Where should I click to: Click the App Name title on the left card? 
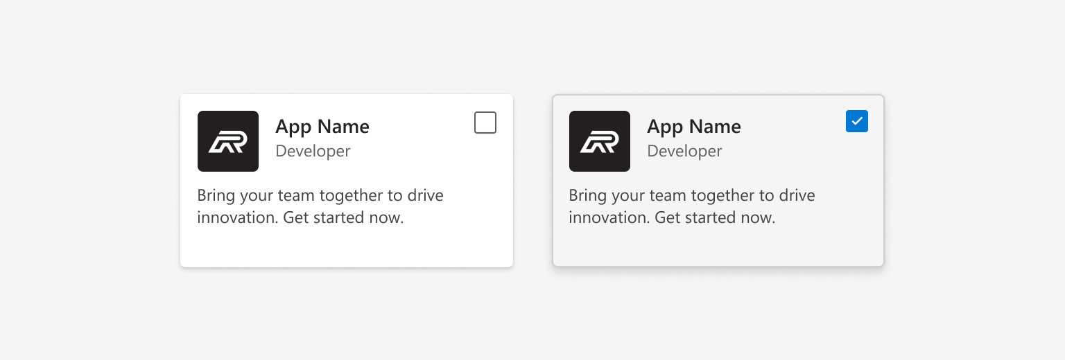click(322, 127)
